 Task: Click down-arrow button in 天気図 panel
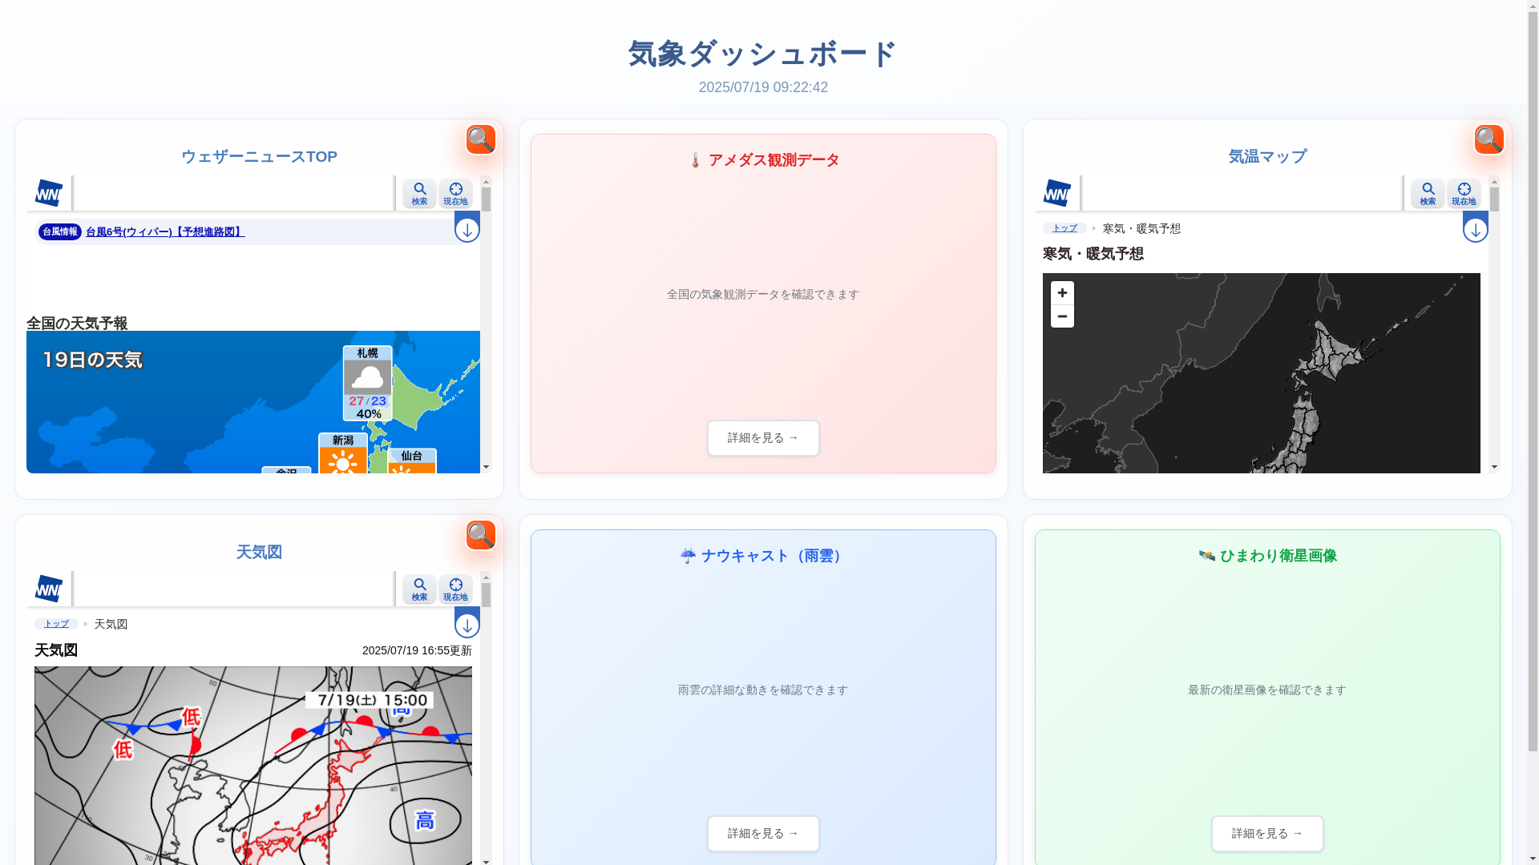(x=467, y=625)
